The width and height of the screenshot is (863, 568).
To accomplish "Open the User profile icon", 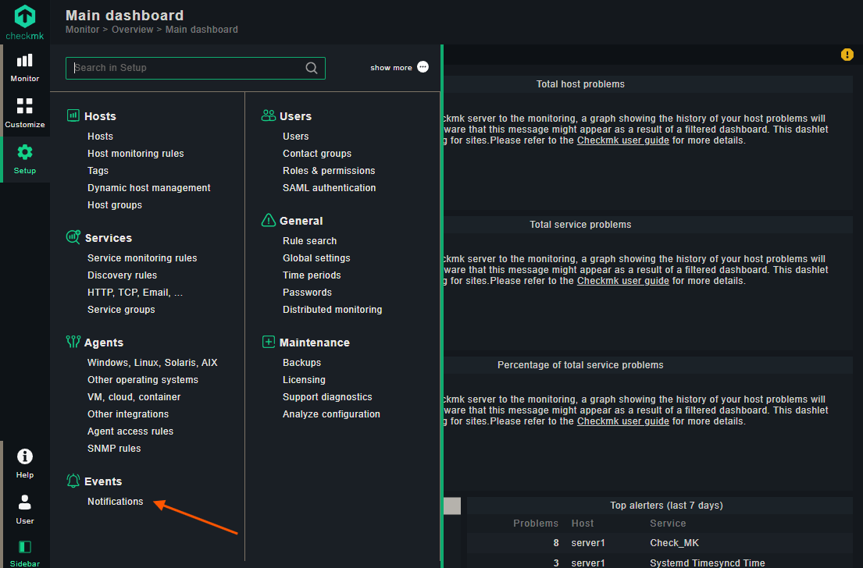I will pos(25,502).
